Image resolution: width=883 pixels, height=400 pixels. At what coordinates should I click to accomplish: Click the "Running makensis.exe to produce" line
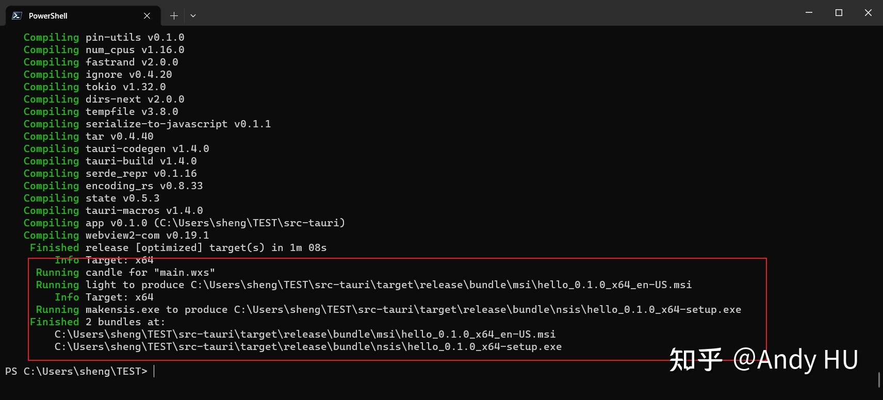tap(388, 310)
